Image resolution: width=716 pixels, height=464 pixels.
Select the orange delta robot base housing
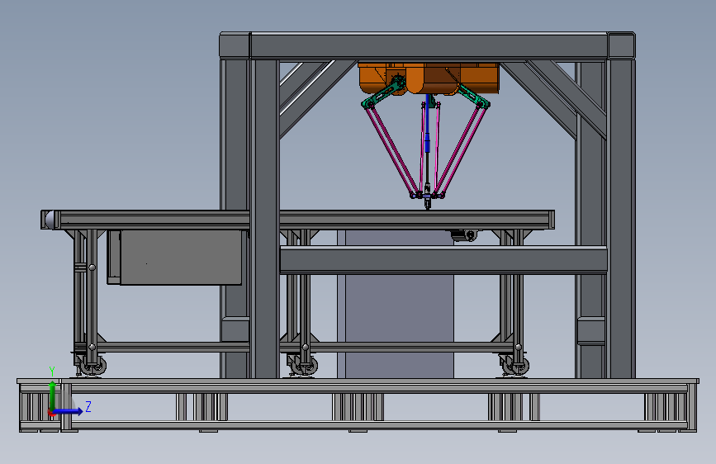[429, 78]
